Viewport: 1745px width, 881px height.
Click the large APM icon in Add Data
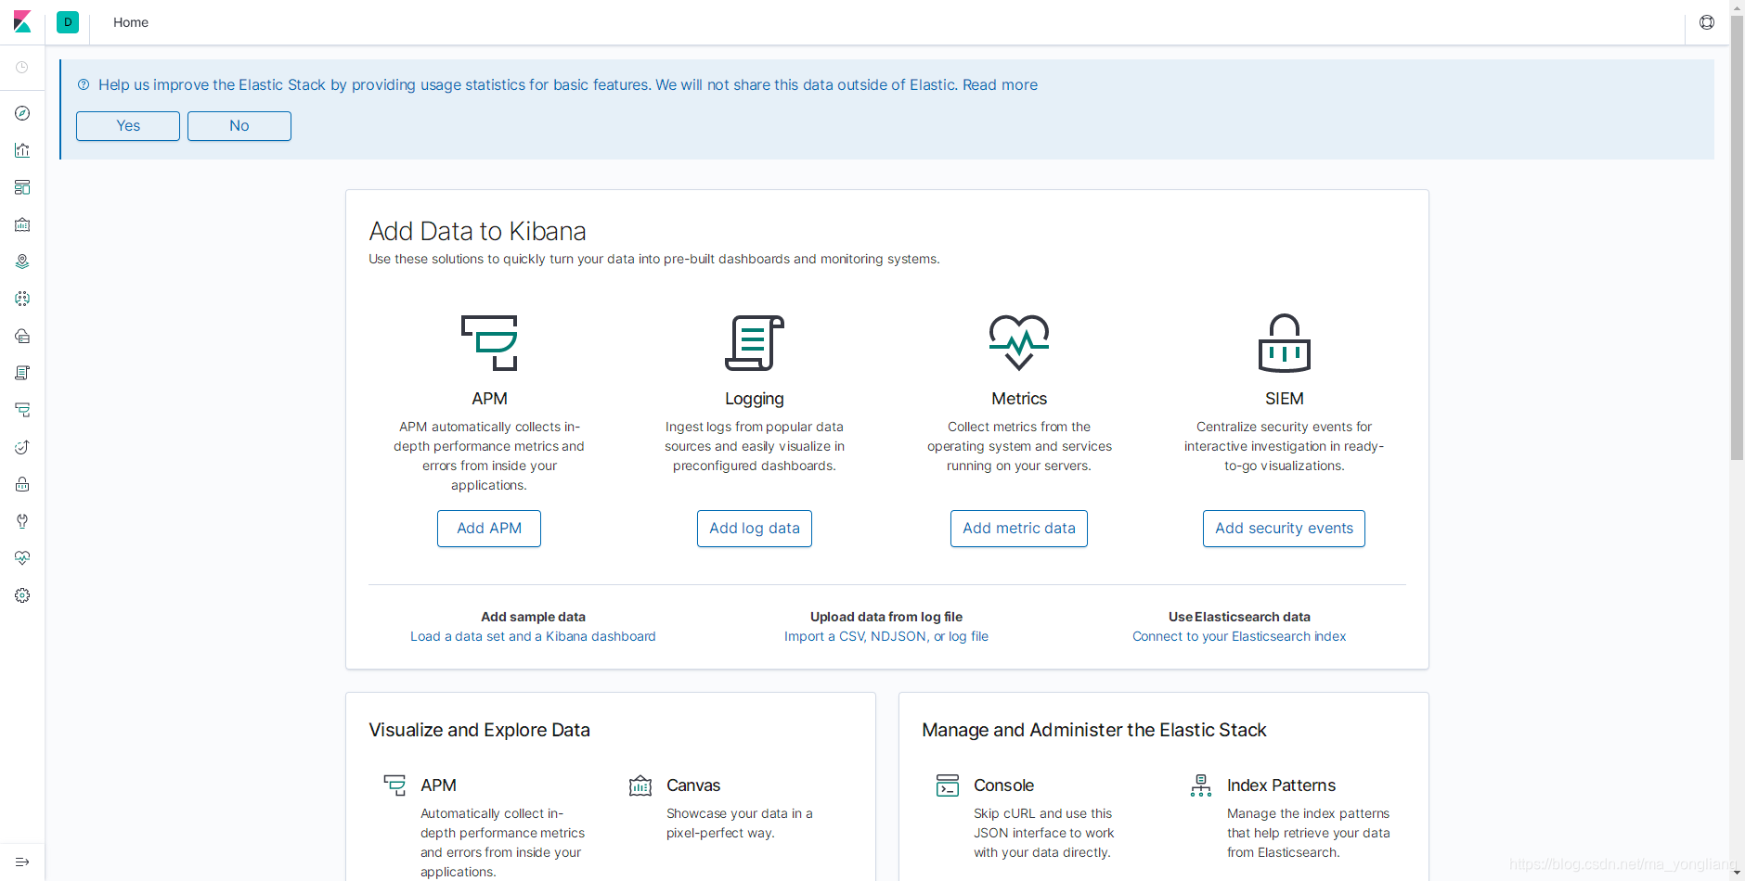point(489,343)
